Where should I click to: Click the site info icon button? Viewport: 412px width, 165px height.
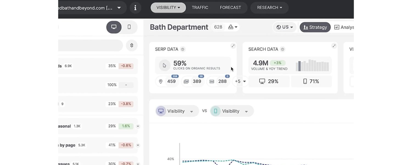[135, 8]
